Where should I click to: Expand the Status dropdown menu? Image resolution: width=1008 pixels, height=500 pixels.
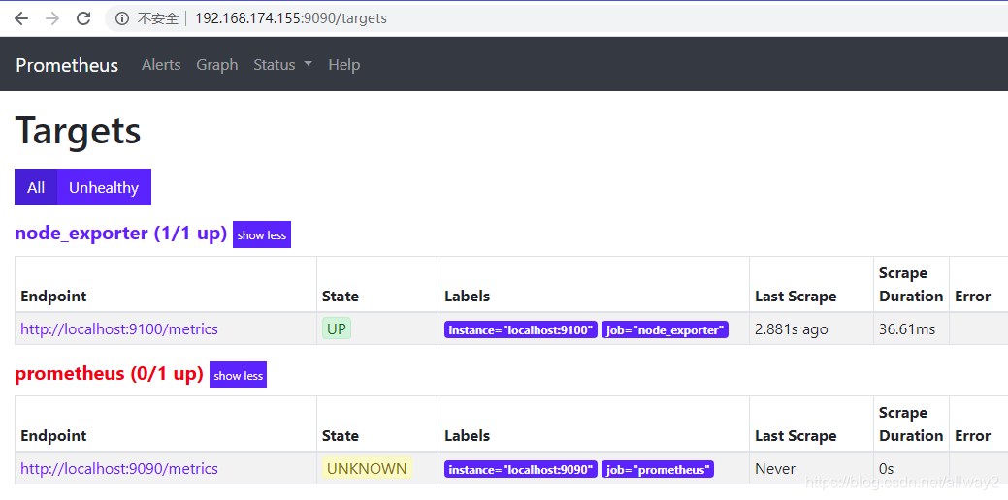[x=282, y=65]
